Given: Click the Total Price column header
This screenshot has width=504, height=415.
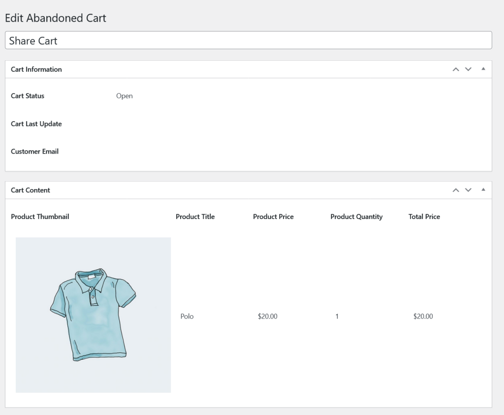Looking at the screenshot, I should [x=424, y=217].
